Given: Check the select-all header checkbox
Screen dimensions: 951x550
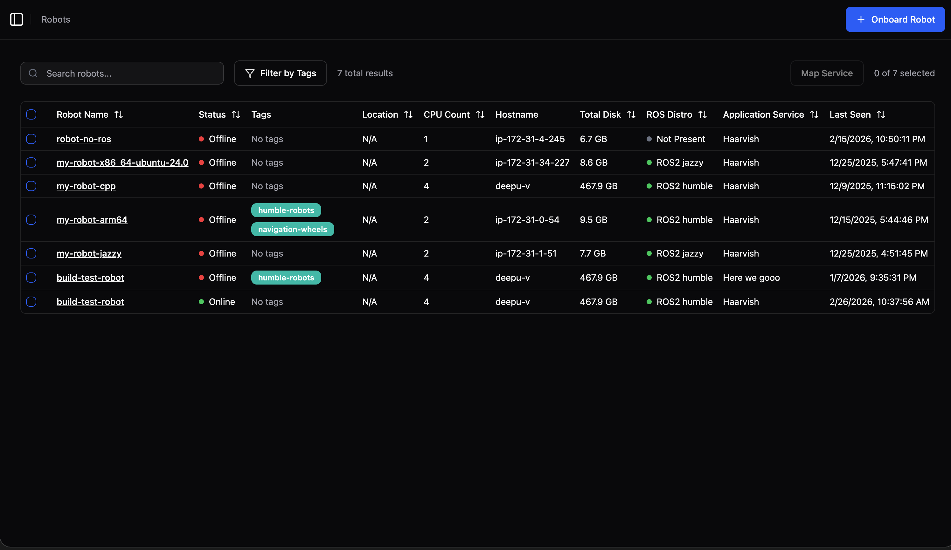Looking at the screenshot, I should (31, 114).
